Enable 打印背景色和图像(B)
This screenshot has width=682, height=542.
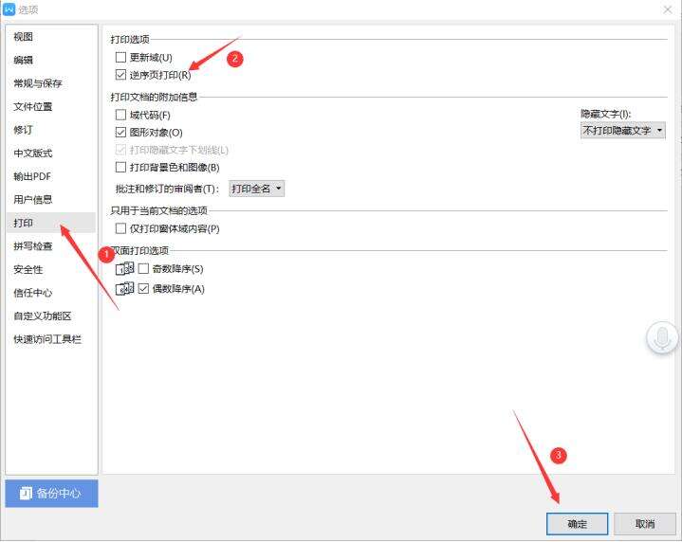(120, 167)
